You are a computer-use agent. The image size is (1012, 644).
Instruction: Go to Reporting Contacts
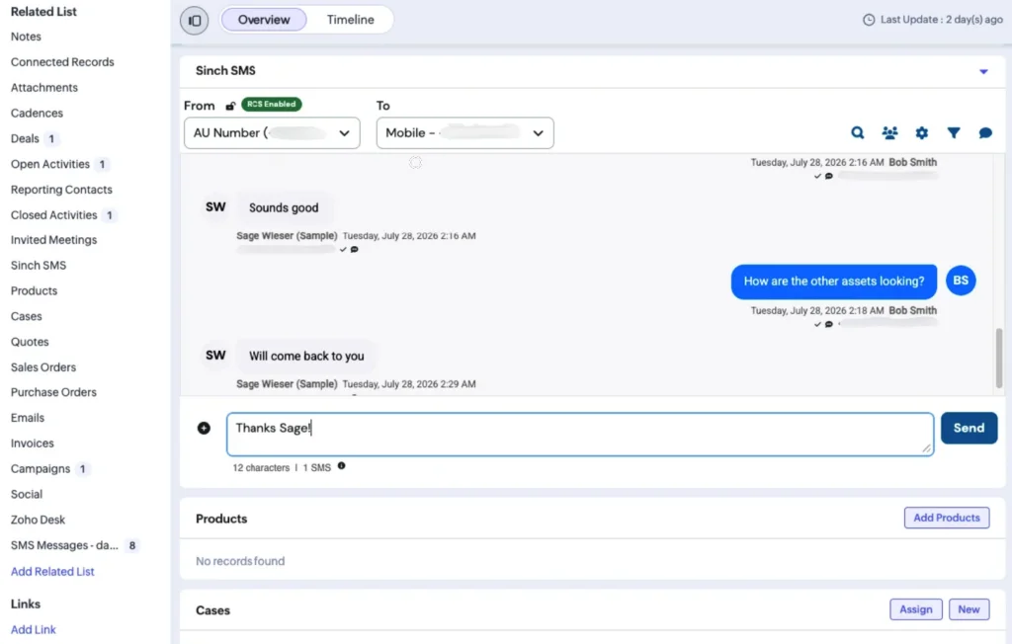pos(61,190)
